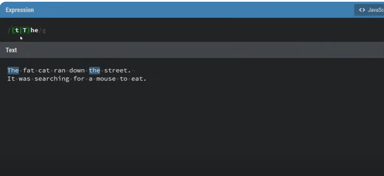Place cursor in the word 'mouse'
This screenshot has width=384, height=176.
pos(106,79)
